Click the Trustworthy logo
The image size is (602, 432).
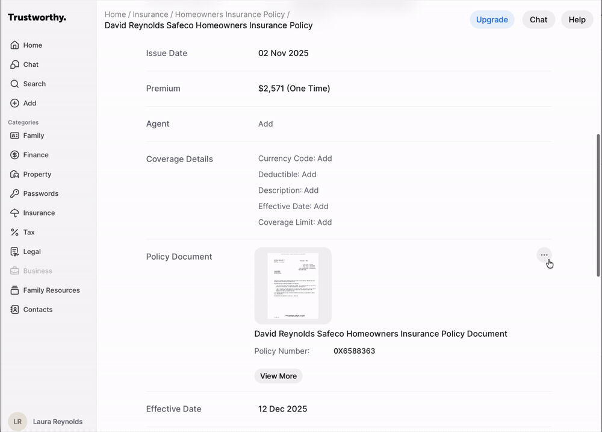(x=37, y=17)
